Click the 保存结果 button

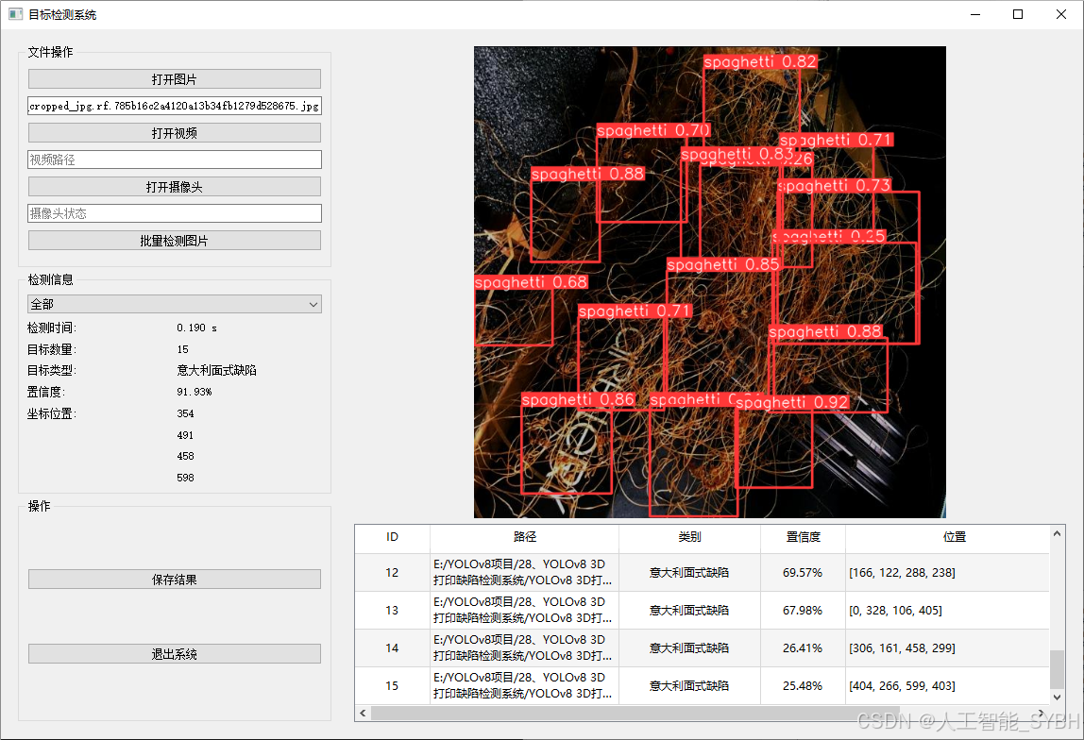tap(174, 579)
